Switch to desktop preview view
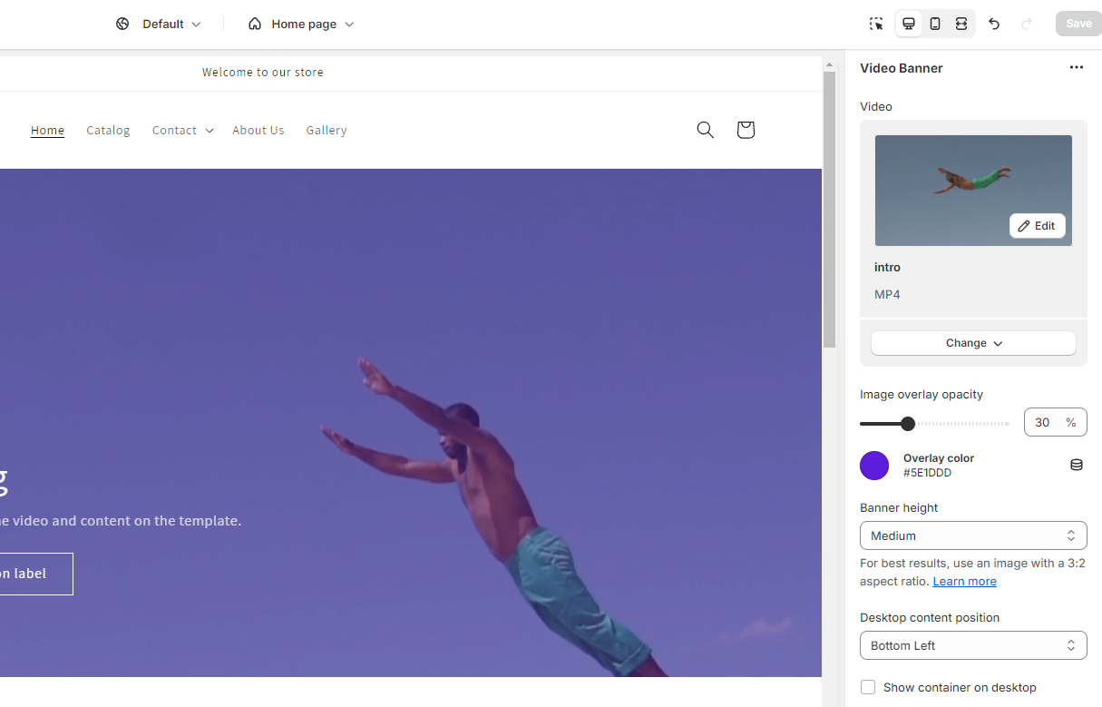 909,24
